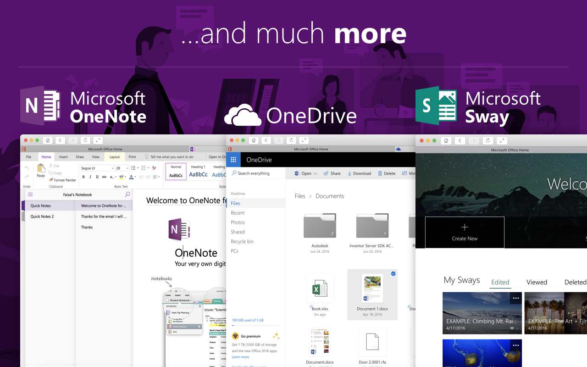Toggle Strikethrough formatting in OneNote
This screenshot has width=587, height=367.
click(x=104, y=177)
